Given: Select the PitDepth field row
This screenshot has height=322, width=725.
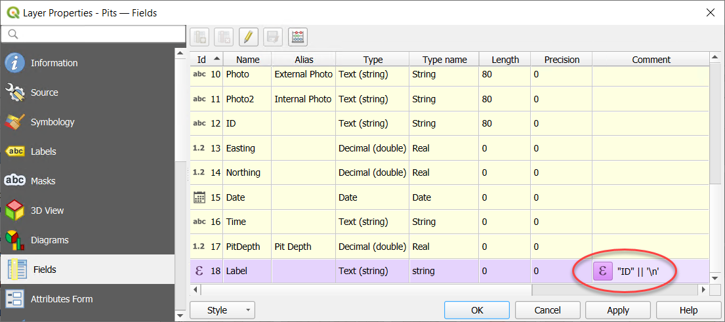Looking at the screenshot, I should (x=243, y=247).
